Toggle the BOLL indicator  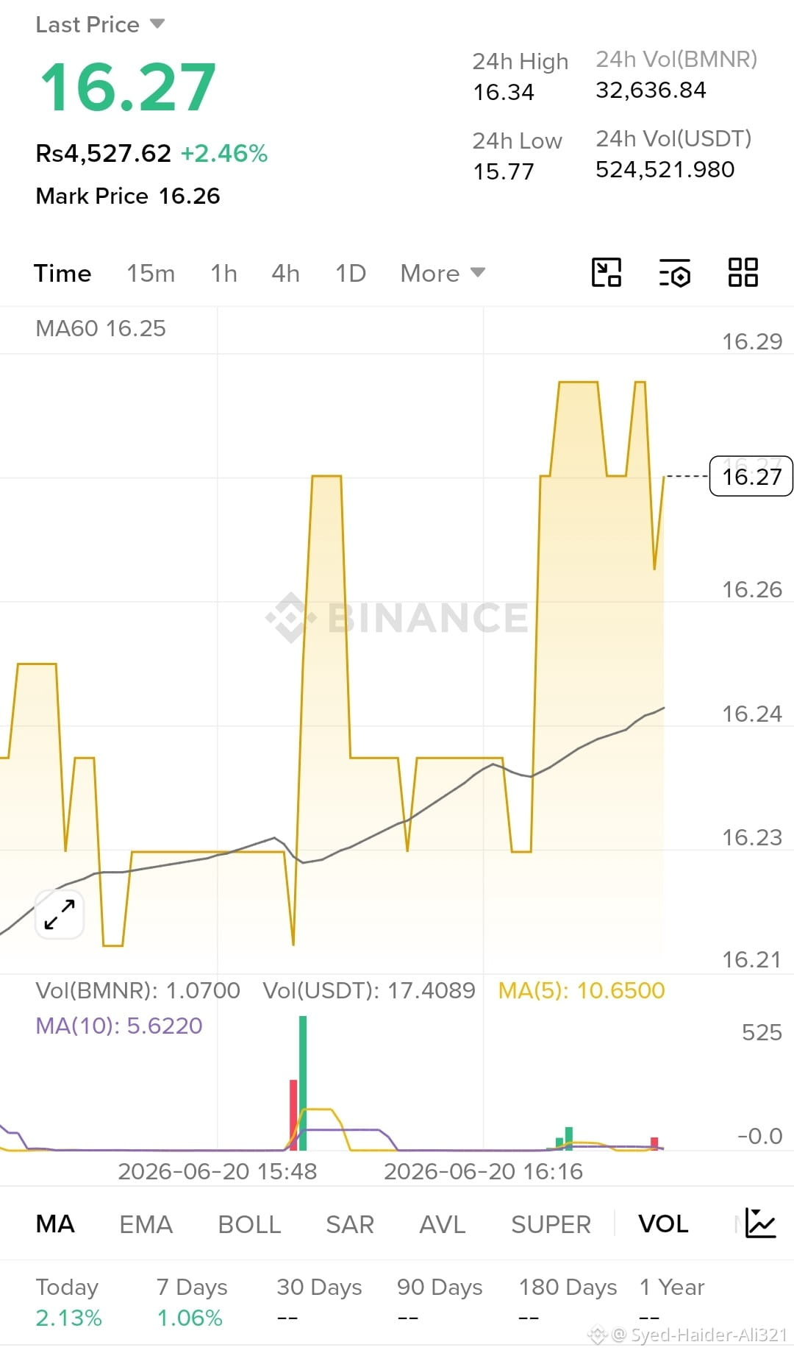(x=249, y=1224)
